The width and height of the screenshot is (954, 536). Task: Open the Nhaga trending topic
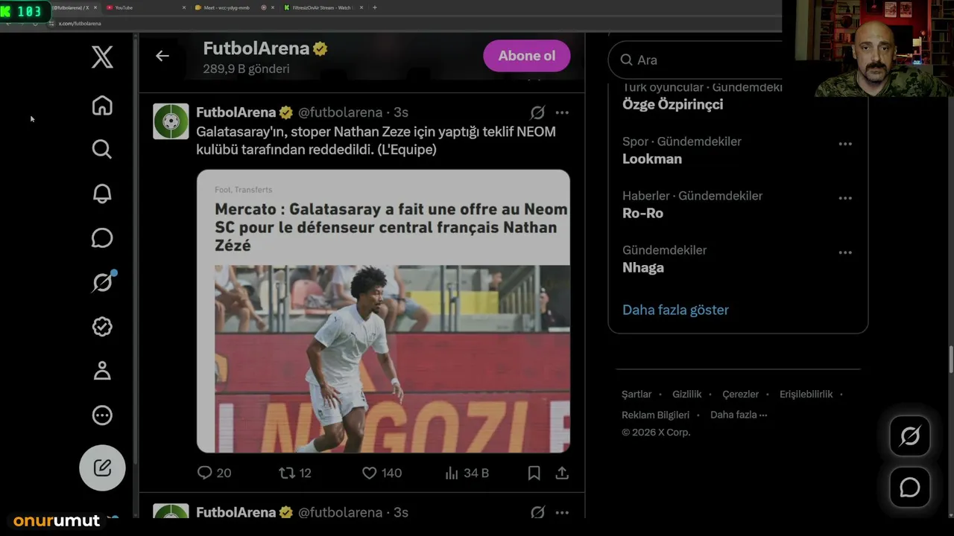click(x=643, y=267)
